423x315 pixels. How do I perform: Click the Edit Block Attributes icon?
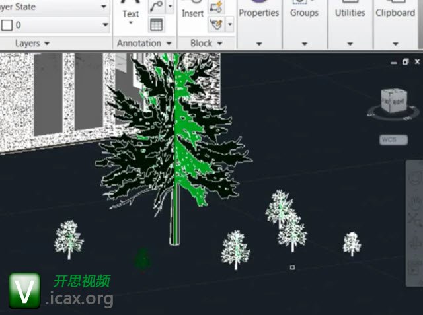tap(216, 24)
